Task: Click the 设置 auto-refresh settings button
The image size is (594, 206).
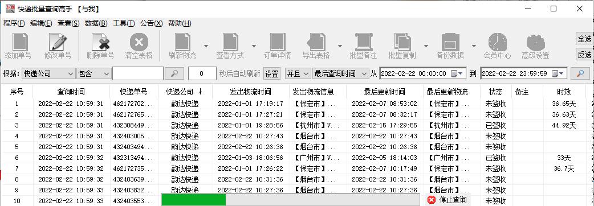Action: 271,74
